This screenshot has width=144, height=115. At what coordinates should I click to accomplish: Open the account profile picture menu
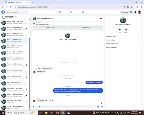[139, 12]
